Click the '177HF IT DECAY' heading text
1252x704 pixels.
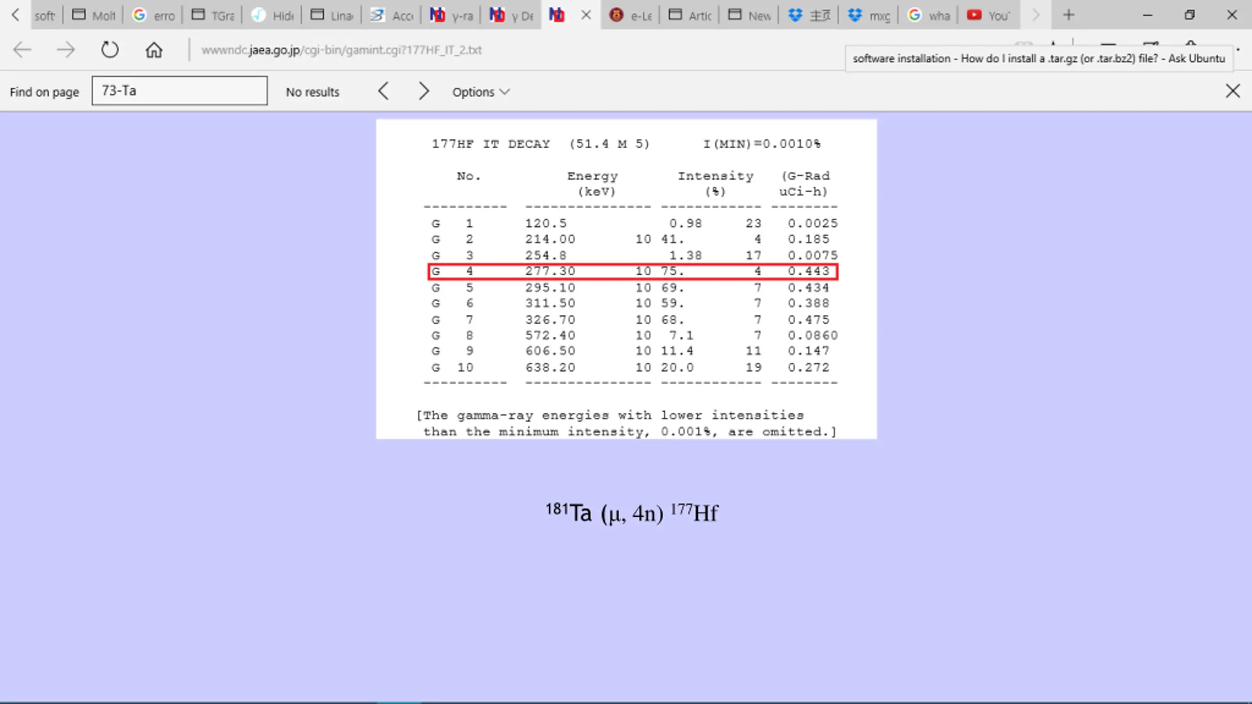tap(491, 144)
